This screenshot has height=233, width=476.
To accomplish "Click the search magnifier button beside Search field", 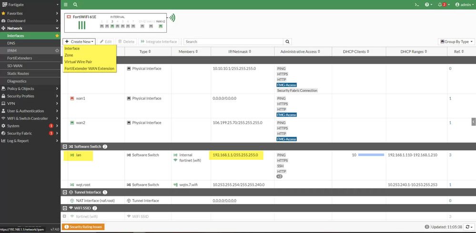I will [x=287, y=42].
